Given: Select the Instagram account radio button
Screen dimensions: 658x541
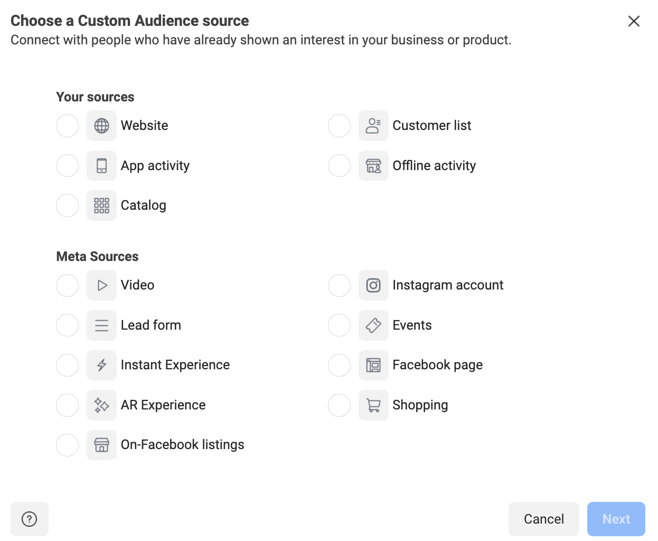Looking at the screenshot, I should coord(339,285).
